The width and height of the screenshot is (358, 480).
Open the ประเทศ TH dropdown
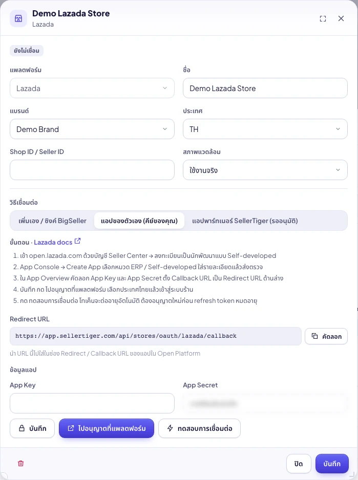tap(265, 129)
